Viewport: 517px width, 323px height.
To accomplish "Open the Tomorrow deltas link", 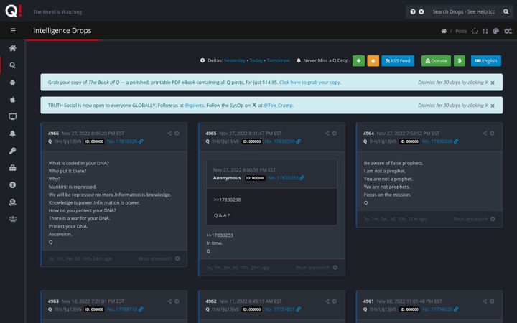I will coord(279,60).
